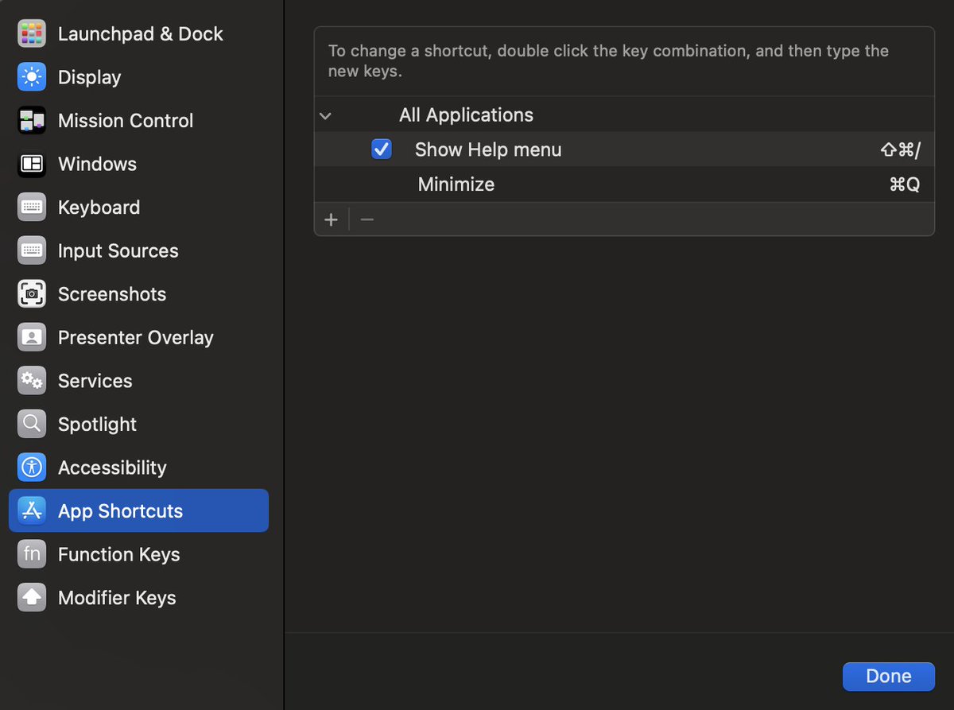
Task: Click the Windows sidebar icon
Action: [32, 164]
